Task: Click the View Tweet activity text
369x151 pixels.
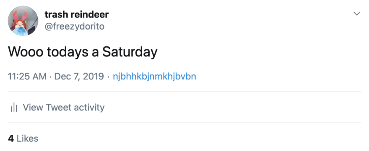Action: [x=64, y=107]
